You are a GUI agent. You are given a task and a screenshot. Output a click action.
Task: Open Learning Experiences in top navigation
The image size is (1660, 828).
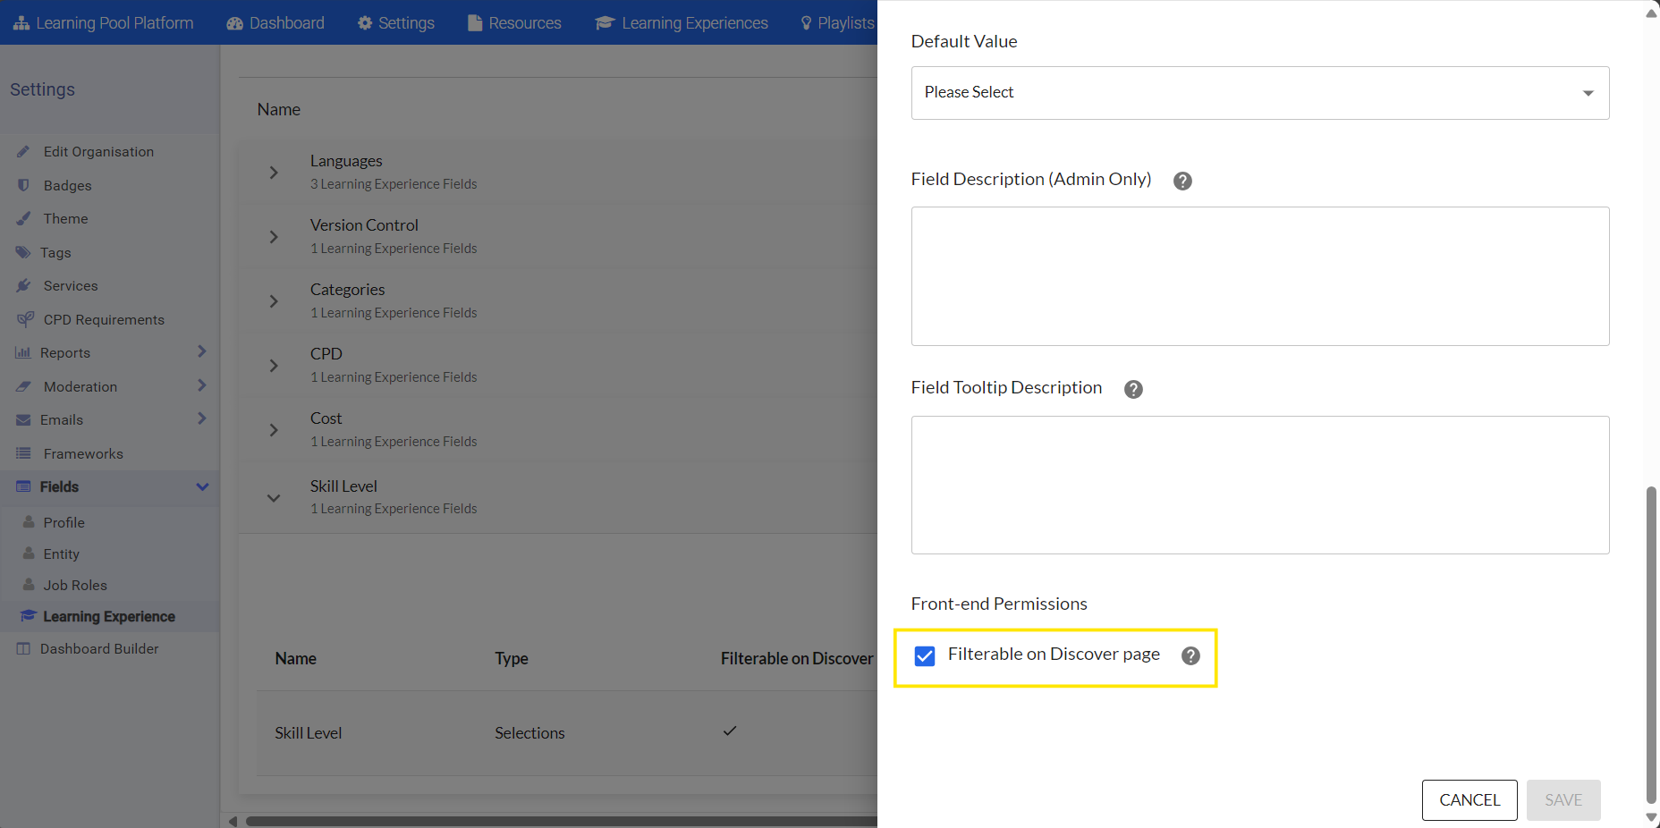(682, 22)
